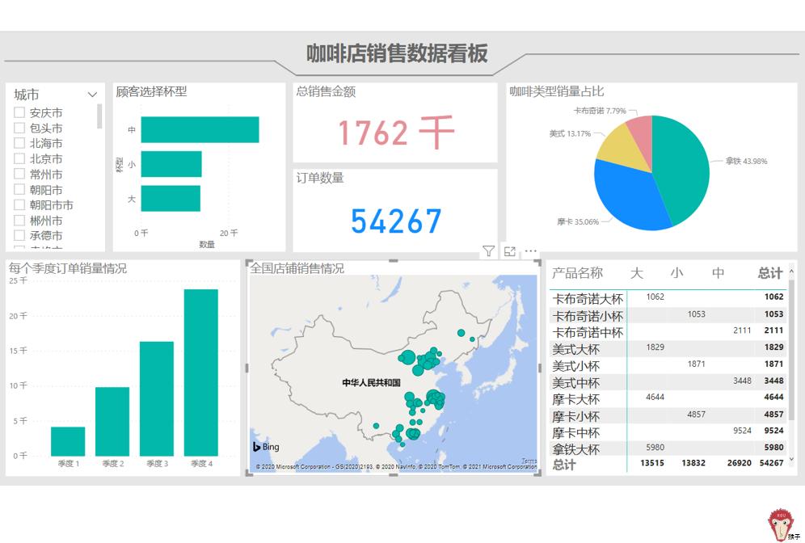This screenshot has height=543, width=805.
Task: Check the 承德市 checkbox
Action: pos(19,235)
